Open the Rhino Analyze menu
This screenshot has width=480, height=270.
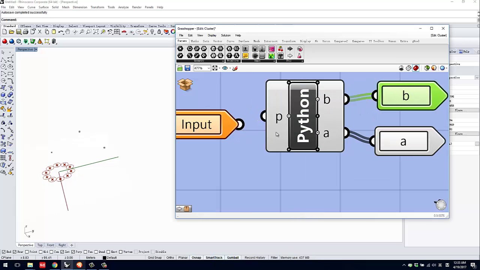(x=123, y=7)
